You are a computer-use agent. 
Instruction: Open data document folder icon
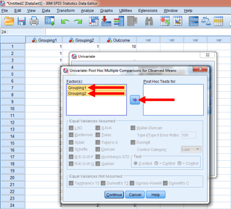click(9, 21)
